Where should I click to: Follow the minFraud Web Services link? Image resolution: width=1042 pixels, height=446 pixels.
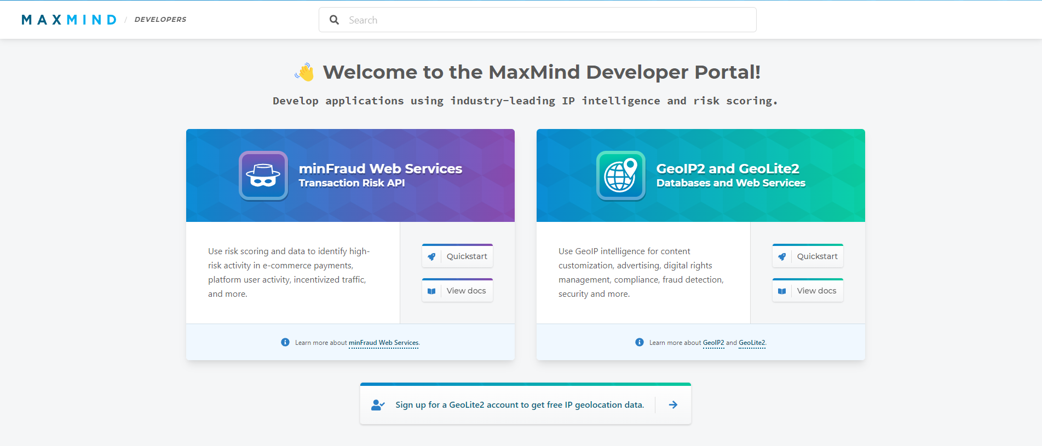(x=383, y=343)
